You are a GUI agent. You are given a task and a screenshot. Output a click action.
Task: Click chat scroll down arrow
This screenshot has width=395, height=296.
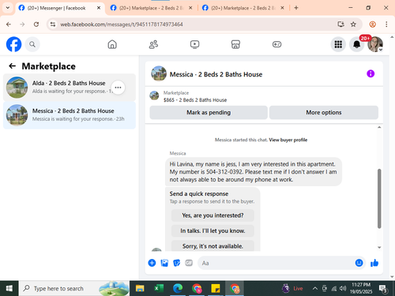tap(379, 247)
